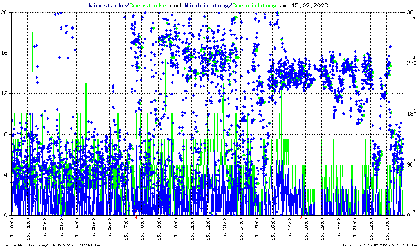This screenshot has width=417, height=248.
Task: Click the 'Windstarke' word in the title
Action: click(107, 5)
